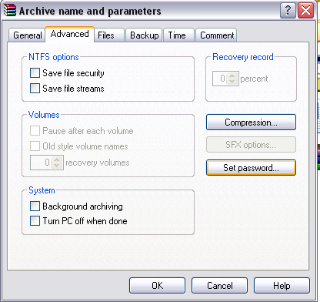
Task: Click Cancel to dismiss dialog
Action: click(219, 286)
